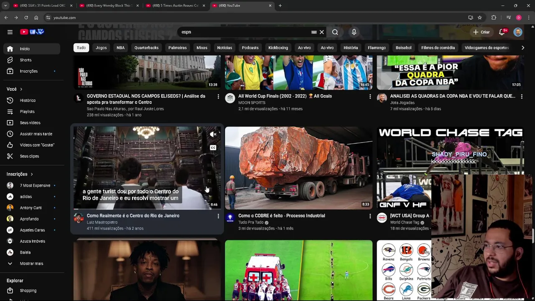Select the Jogos filter chip

point(101,48)
